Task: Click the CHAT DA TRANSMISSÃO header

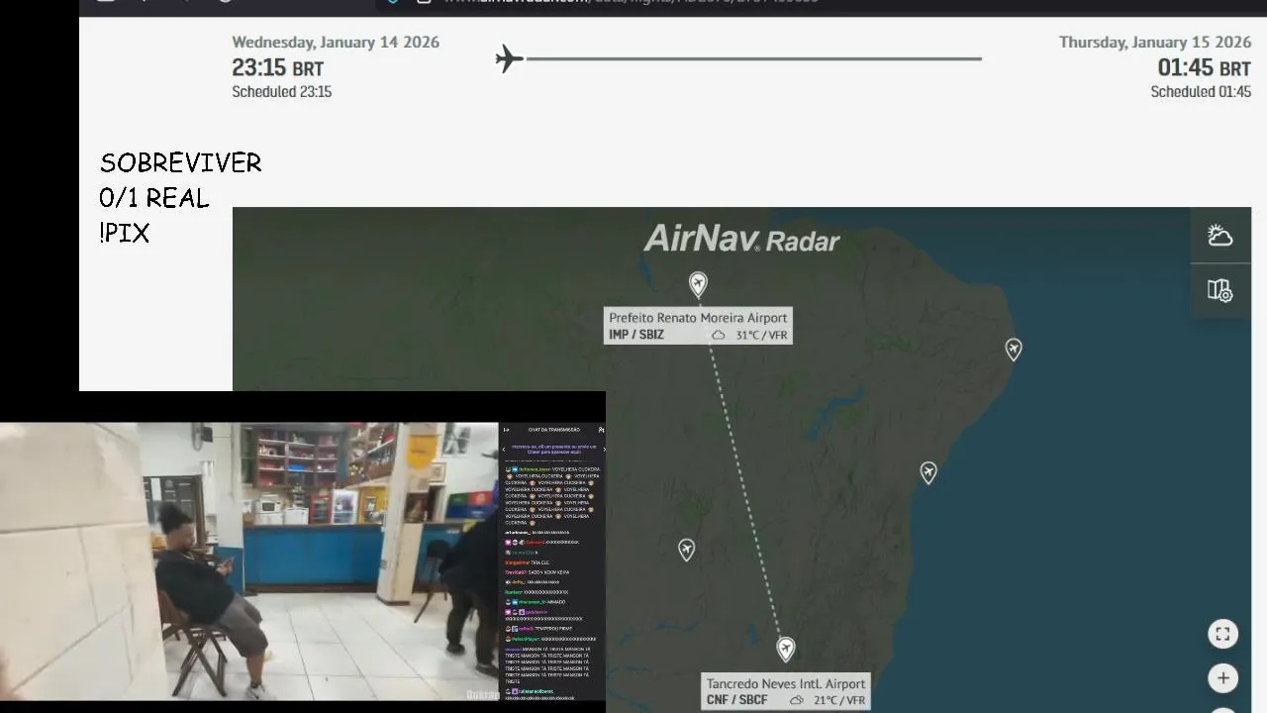Action: click(x=554, y=430)
